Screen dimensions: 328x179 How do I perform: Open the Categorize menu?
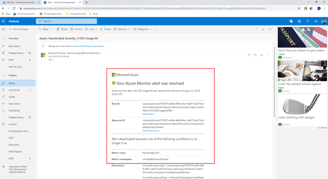(142, 29)
